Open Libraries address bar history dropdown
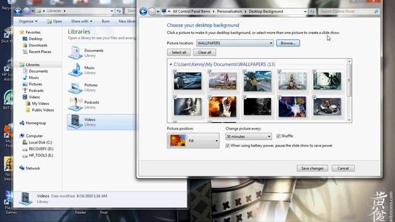The width and height of the screenshot is (395, 222). pos(112,11)
